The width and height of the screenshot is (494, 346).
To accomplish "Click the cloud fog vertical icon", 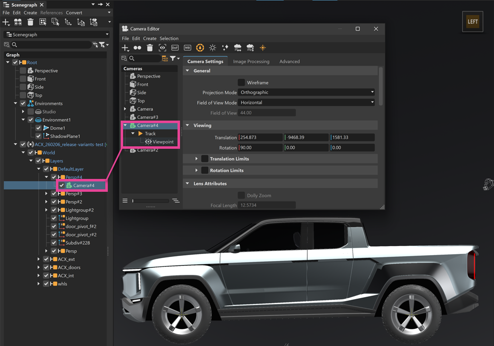I will [250, 48].
